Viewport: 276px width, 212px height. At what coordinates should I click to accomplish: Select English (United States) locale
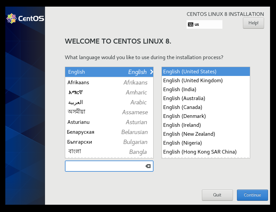[x=206, y=71]
